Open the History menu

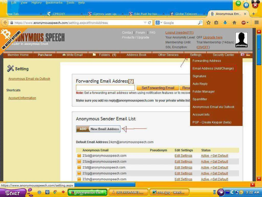[36, 3]
